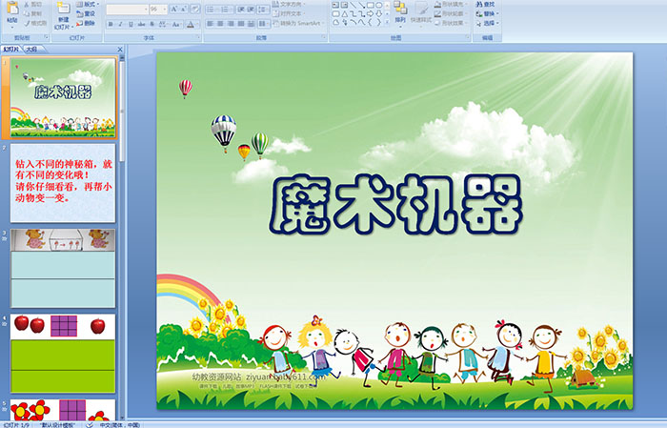Image resolution: width=667 pixels, height=428 pixels.
Task: Click the Decrease Font Size icon
Action: point(184,10)
